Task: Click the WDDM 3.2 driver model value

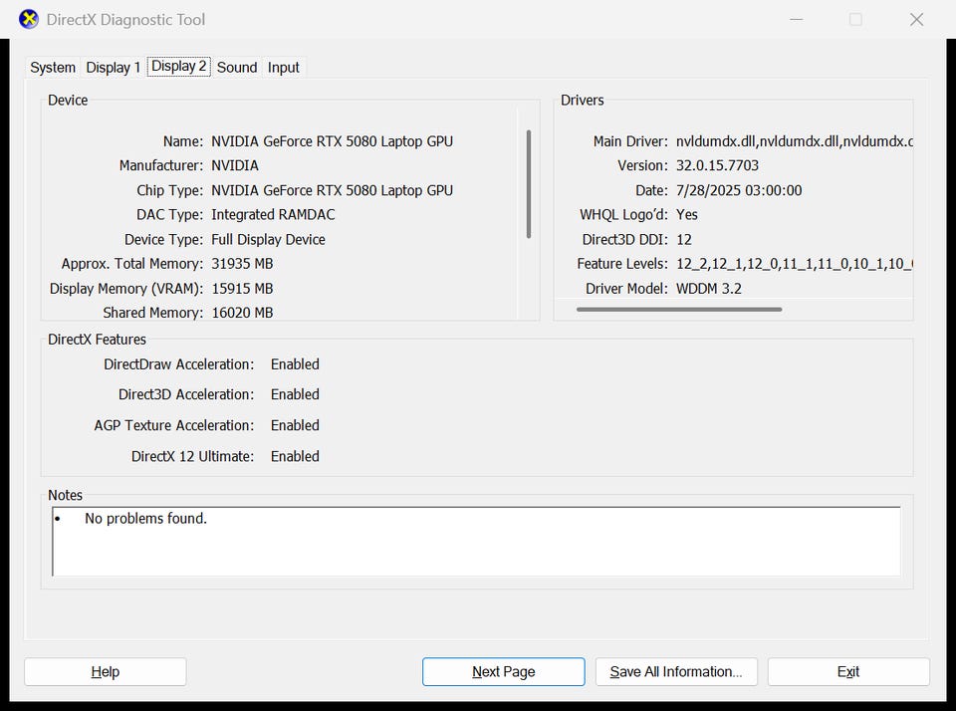Action: point(708,289)
